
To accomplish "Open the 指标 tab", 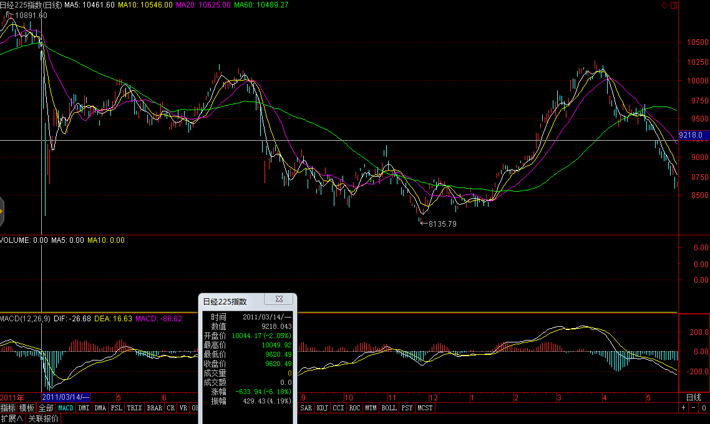I will click(8, 408).
